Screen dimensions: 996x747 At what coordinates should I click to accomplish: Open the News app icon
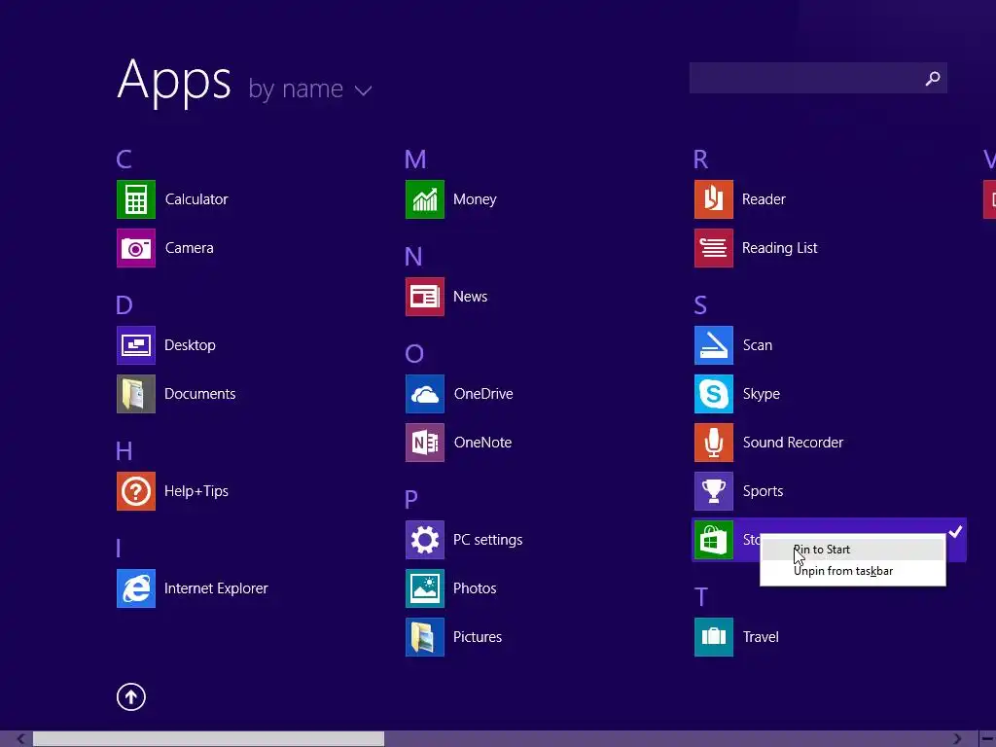coord(425,297)
